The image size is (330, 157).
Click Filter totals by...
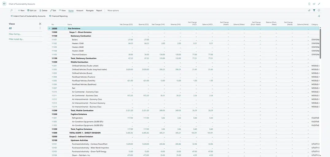coord(16,39)
